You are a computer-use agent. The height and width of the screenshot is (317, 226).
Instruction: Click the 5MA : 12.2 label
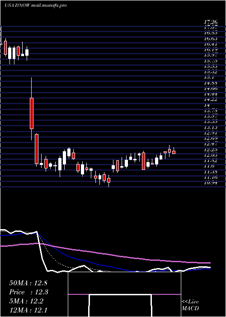tap(26, 301)
